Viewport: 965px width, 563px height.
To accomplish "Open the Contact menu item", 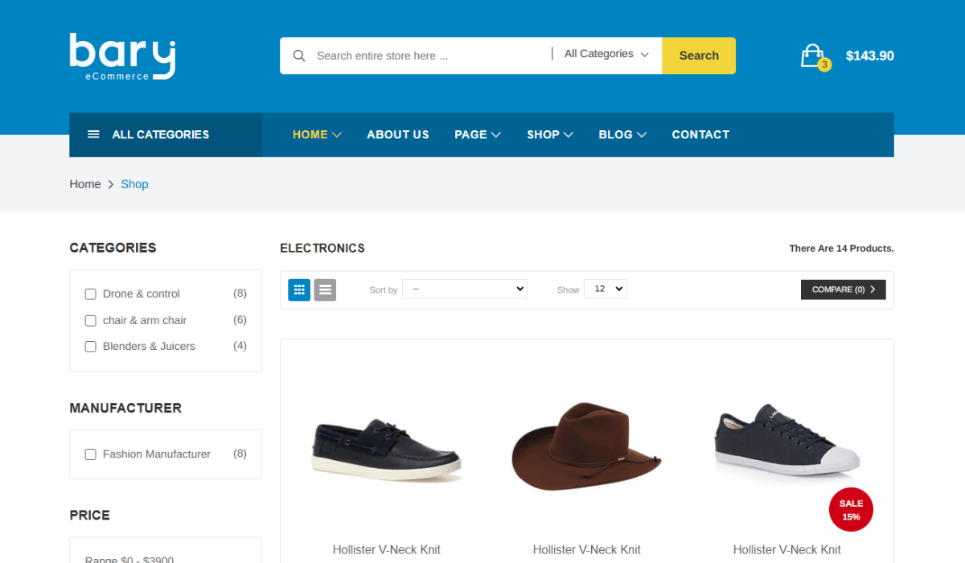I will coord(700,134).
